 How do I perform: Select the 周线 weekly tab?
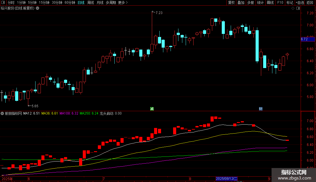(x=91, y=3)
